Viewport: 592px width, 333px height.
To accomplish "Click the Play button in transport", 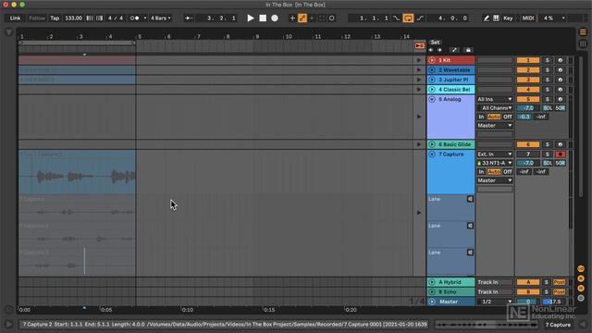I will pos(250,18).
